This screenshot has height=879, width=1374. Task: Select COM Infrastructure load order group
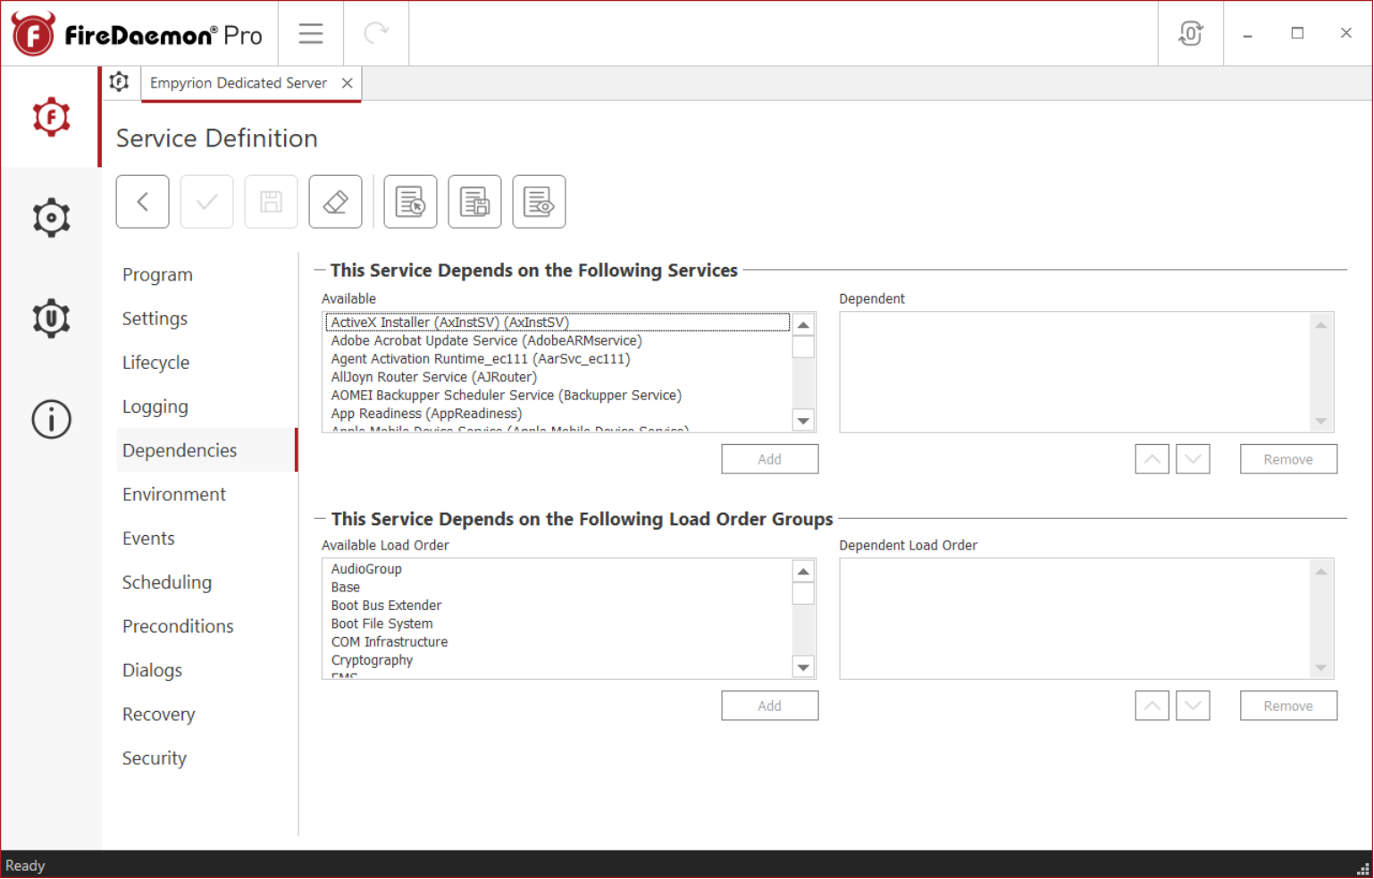(557, 641)
